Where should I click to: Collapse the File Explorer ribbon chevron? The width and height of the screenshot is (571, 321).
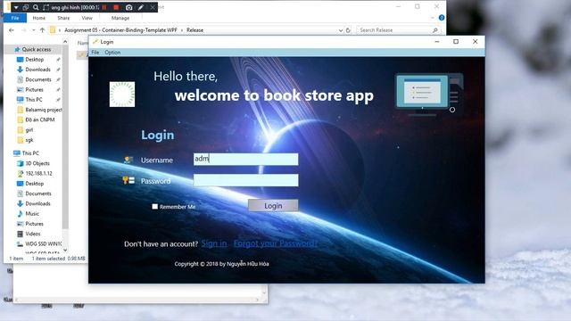432,18
